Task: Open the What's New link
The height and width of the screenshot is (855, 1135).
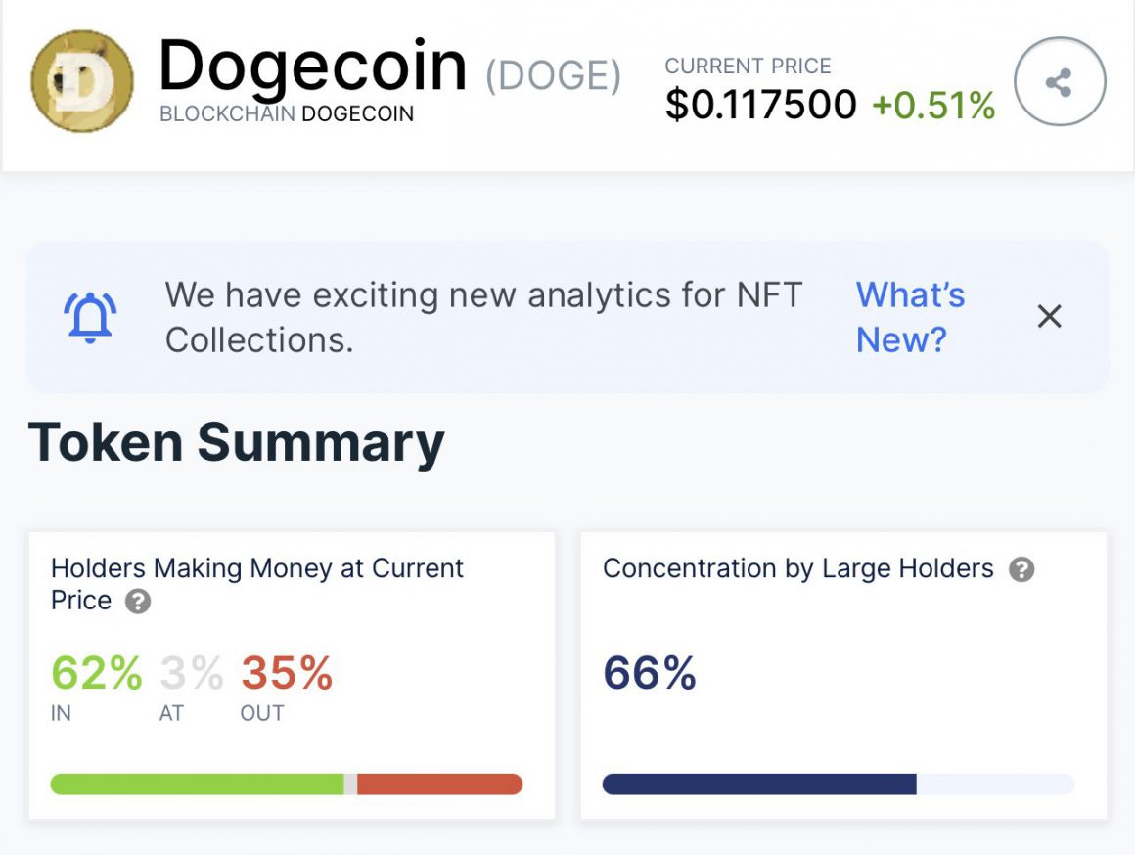Action: pyautogui.click(x=909, y=316)
